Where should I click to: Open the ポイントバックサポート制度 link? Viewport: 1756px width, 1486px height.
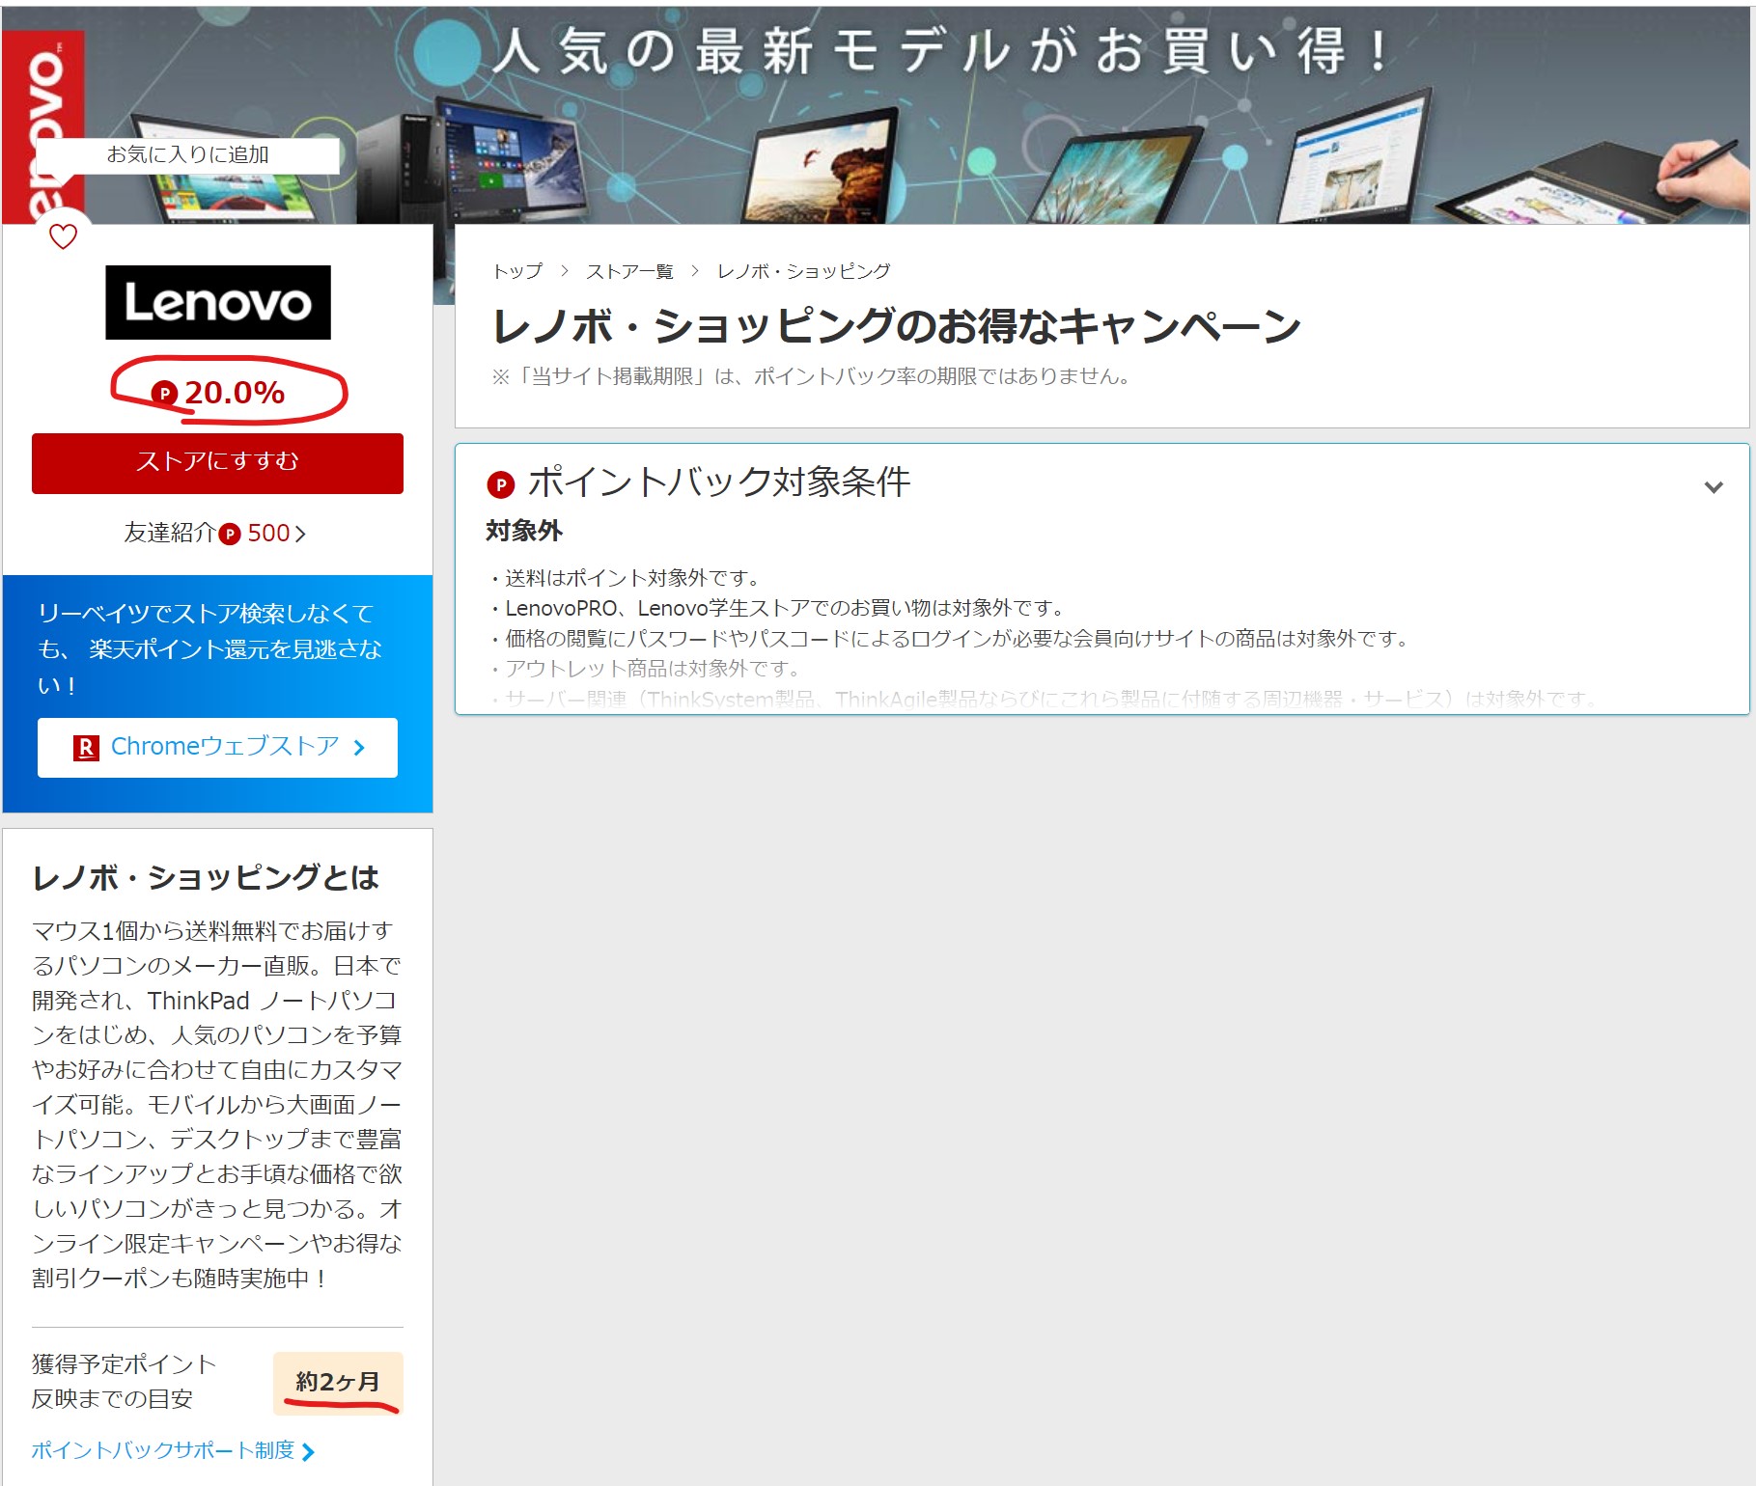162,1450
